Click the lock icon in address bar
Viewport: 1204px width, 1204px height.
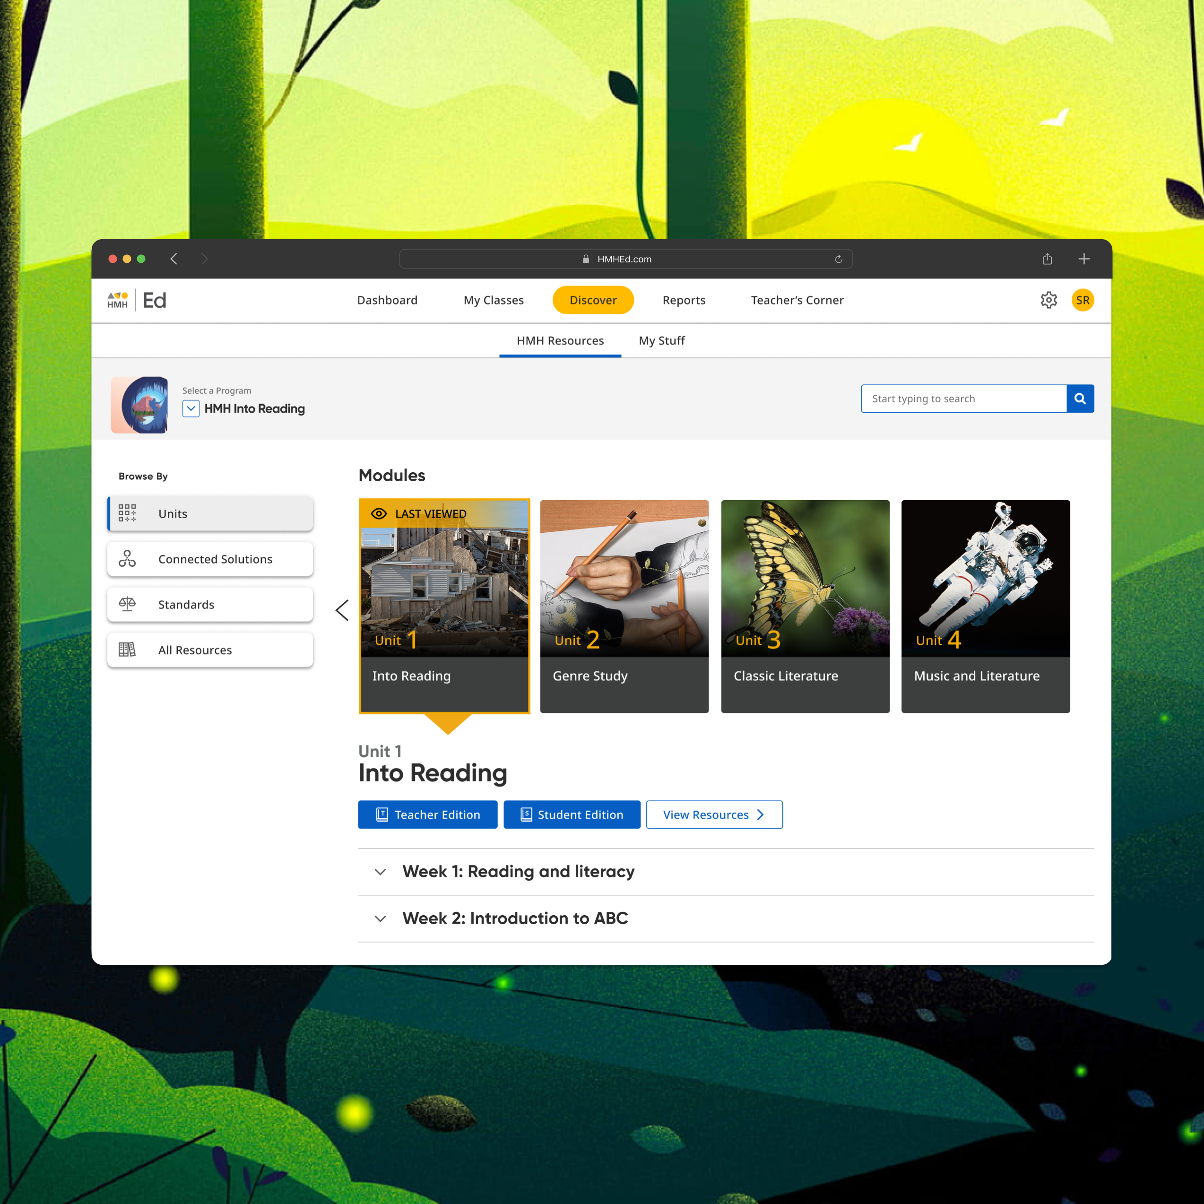click(x=586, y=259)
